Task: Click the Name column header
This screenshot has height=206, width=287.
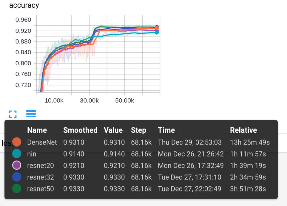Action: click(x=37, y=130)
